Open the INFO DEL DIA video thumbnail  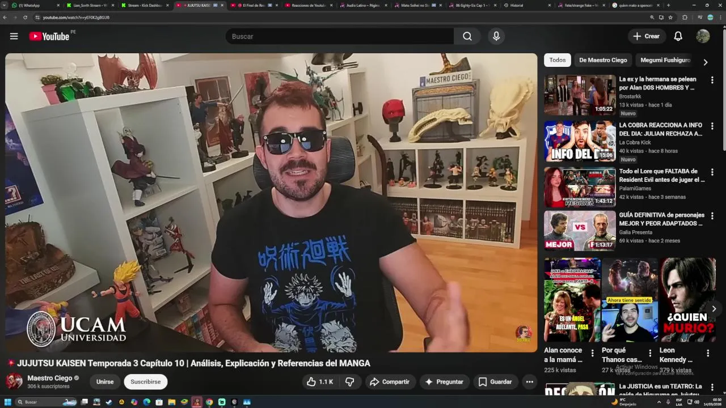click(580, 141)
